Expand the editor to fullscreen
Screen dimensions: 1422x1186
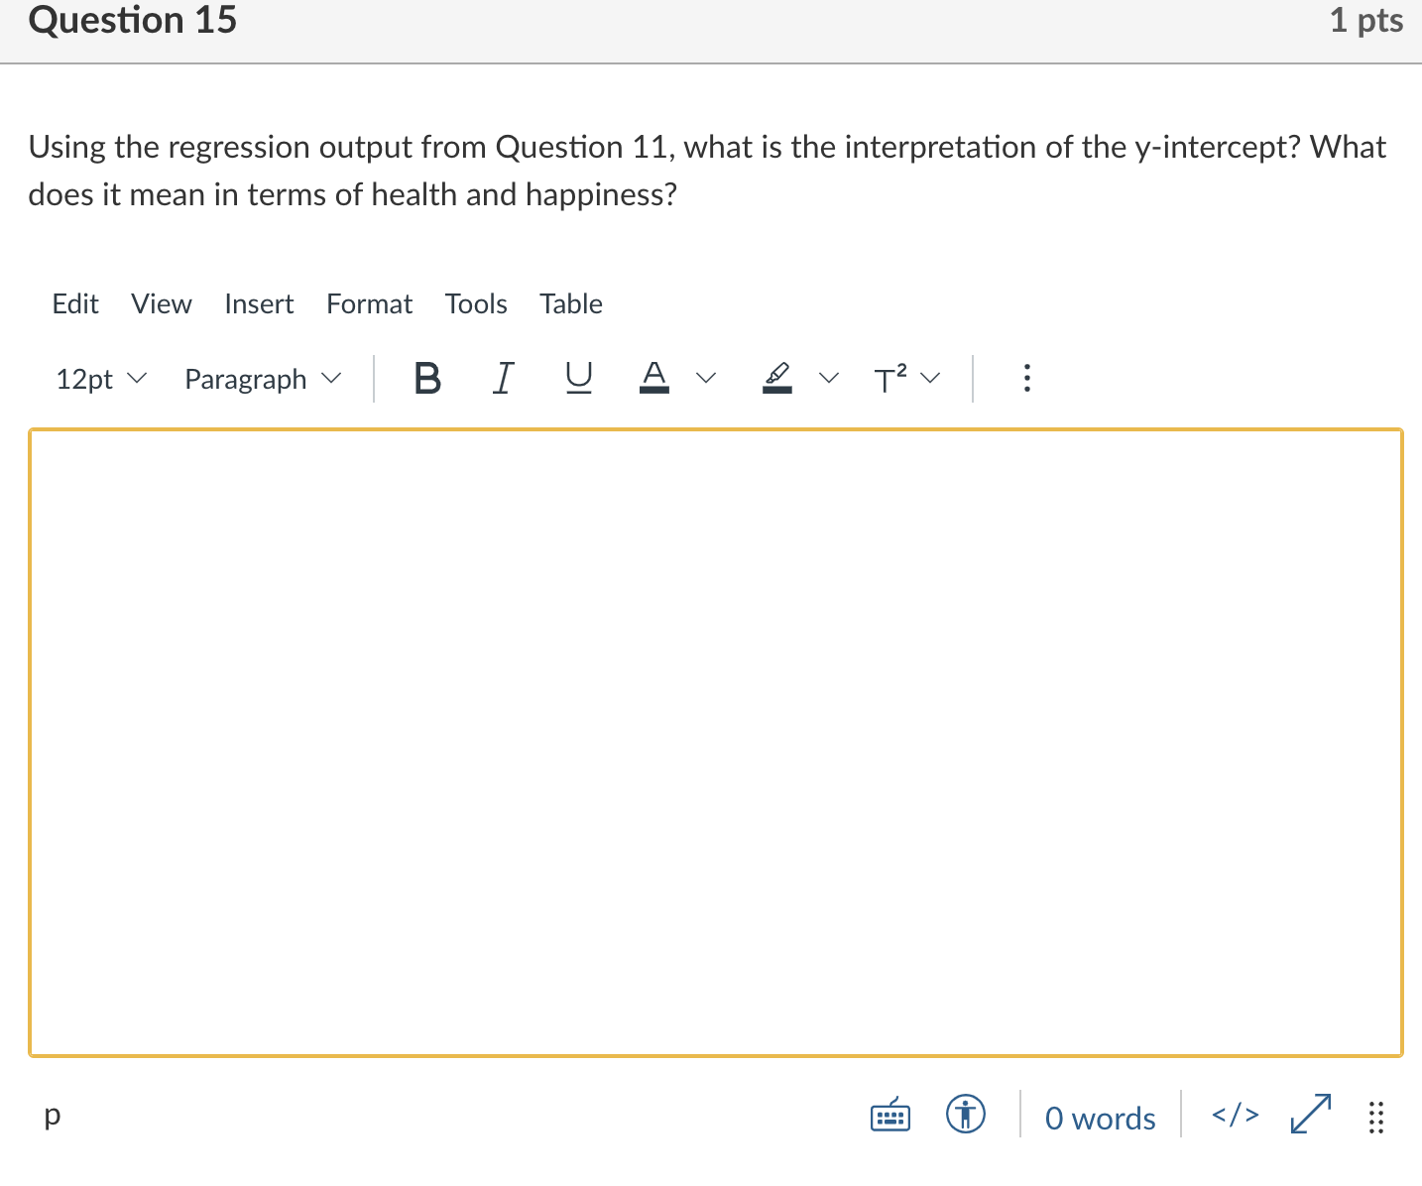(1309, 1115)
